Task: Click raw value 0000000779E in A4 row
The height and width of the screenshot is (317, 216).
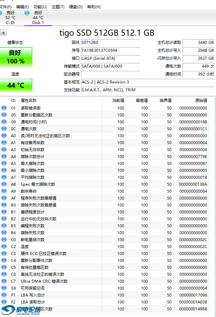Action: pos(193,156)
